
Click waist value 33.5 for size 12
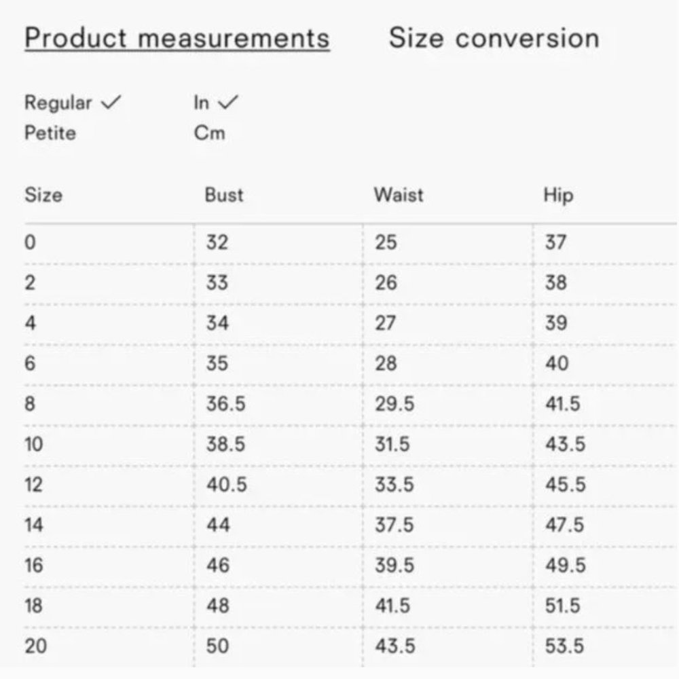tap(394, 485)
